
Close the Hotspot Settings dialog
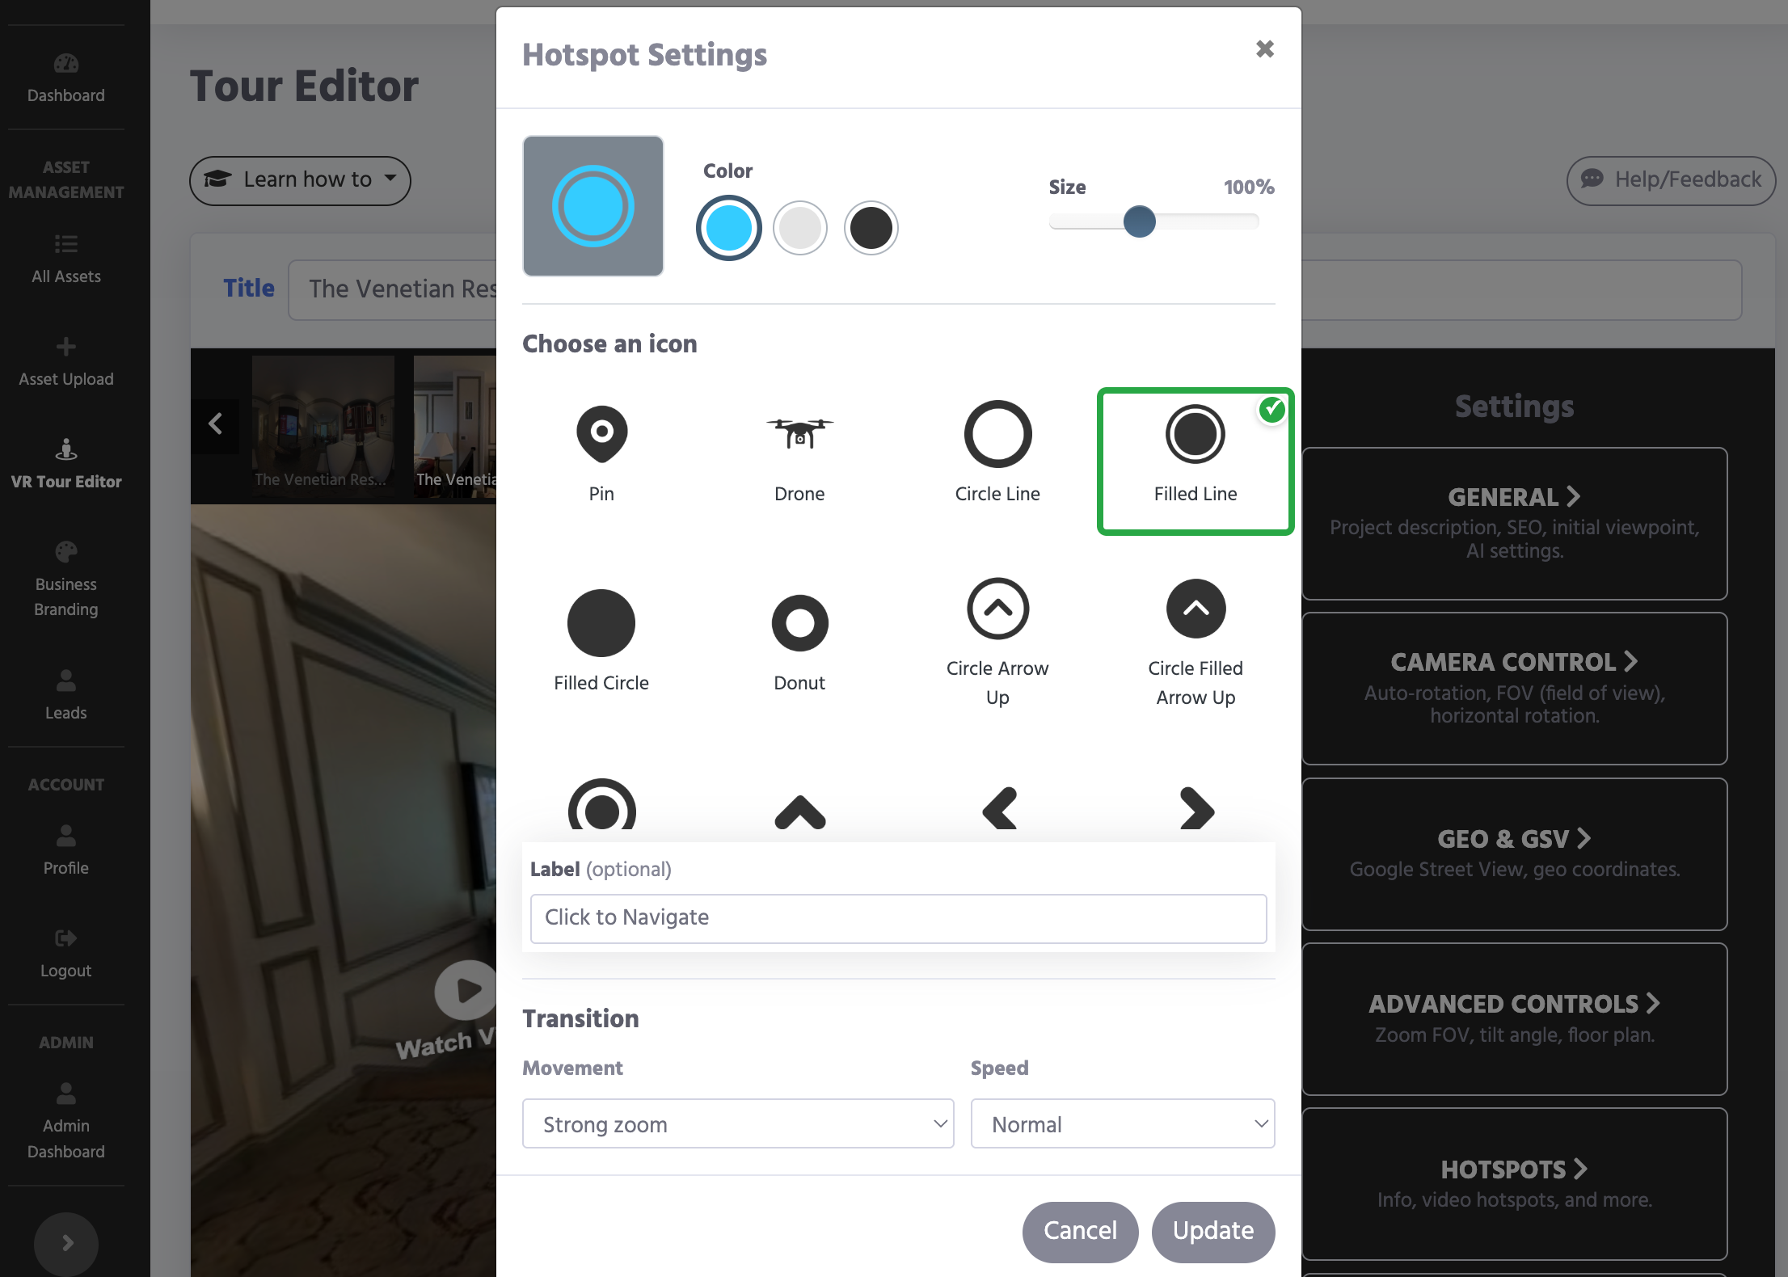1265,49
